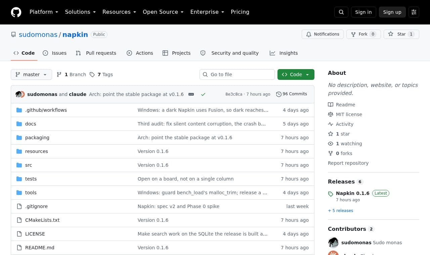Click the Fork repository button
430x255 pixels.
pos(363,34)
